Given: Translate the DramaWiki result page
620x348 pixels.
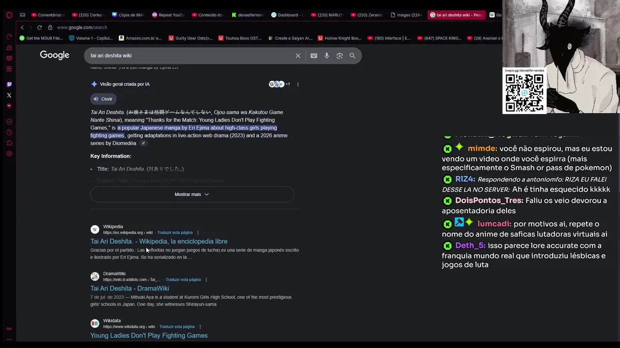Looking at the screenshot, I should click(x=183, y=279).
